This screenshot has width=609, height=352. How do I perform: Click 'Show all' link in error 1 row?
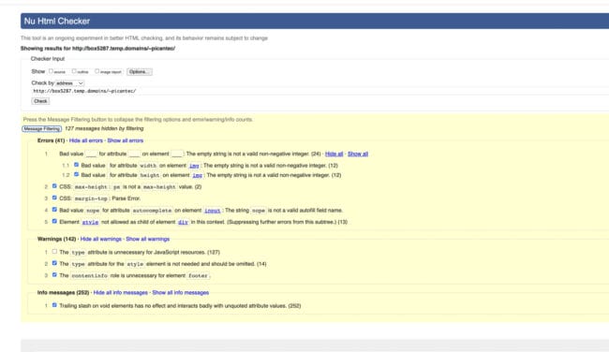[358, 154]
